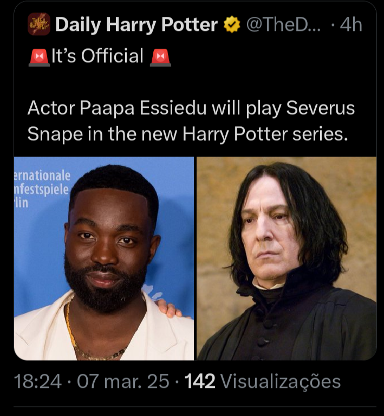The width and height of the screenshot is (384, 416).
Task: Open the Daily Harry Potter account name
Action: tap(136, 25)
